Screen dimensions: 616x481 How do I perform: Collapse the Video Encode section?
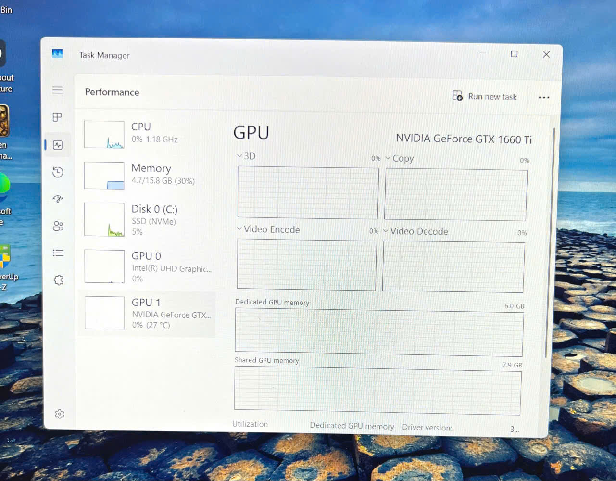point(239,229)
